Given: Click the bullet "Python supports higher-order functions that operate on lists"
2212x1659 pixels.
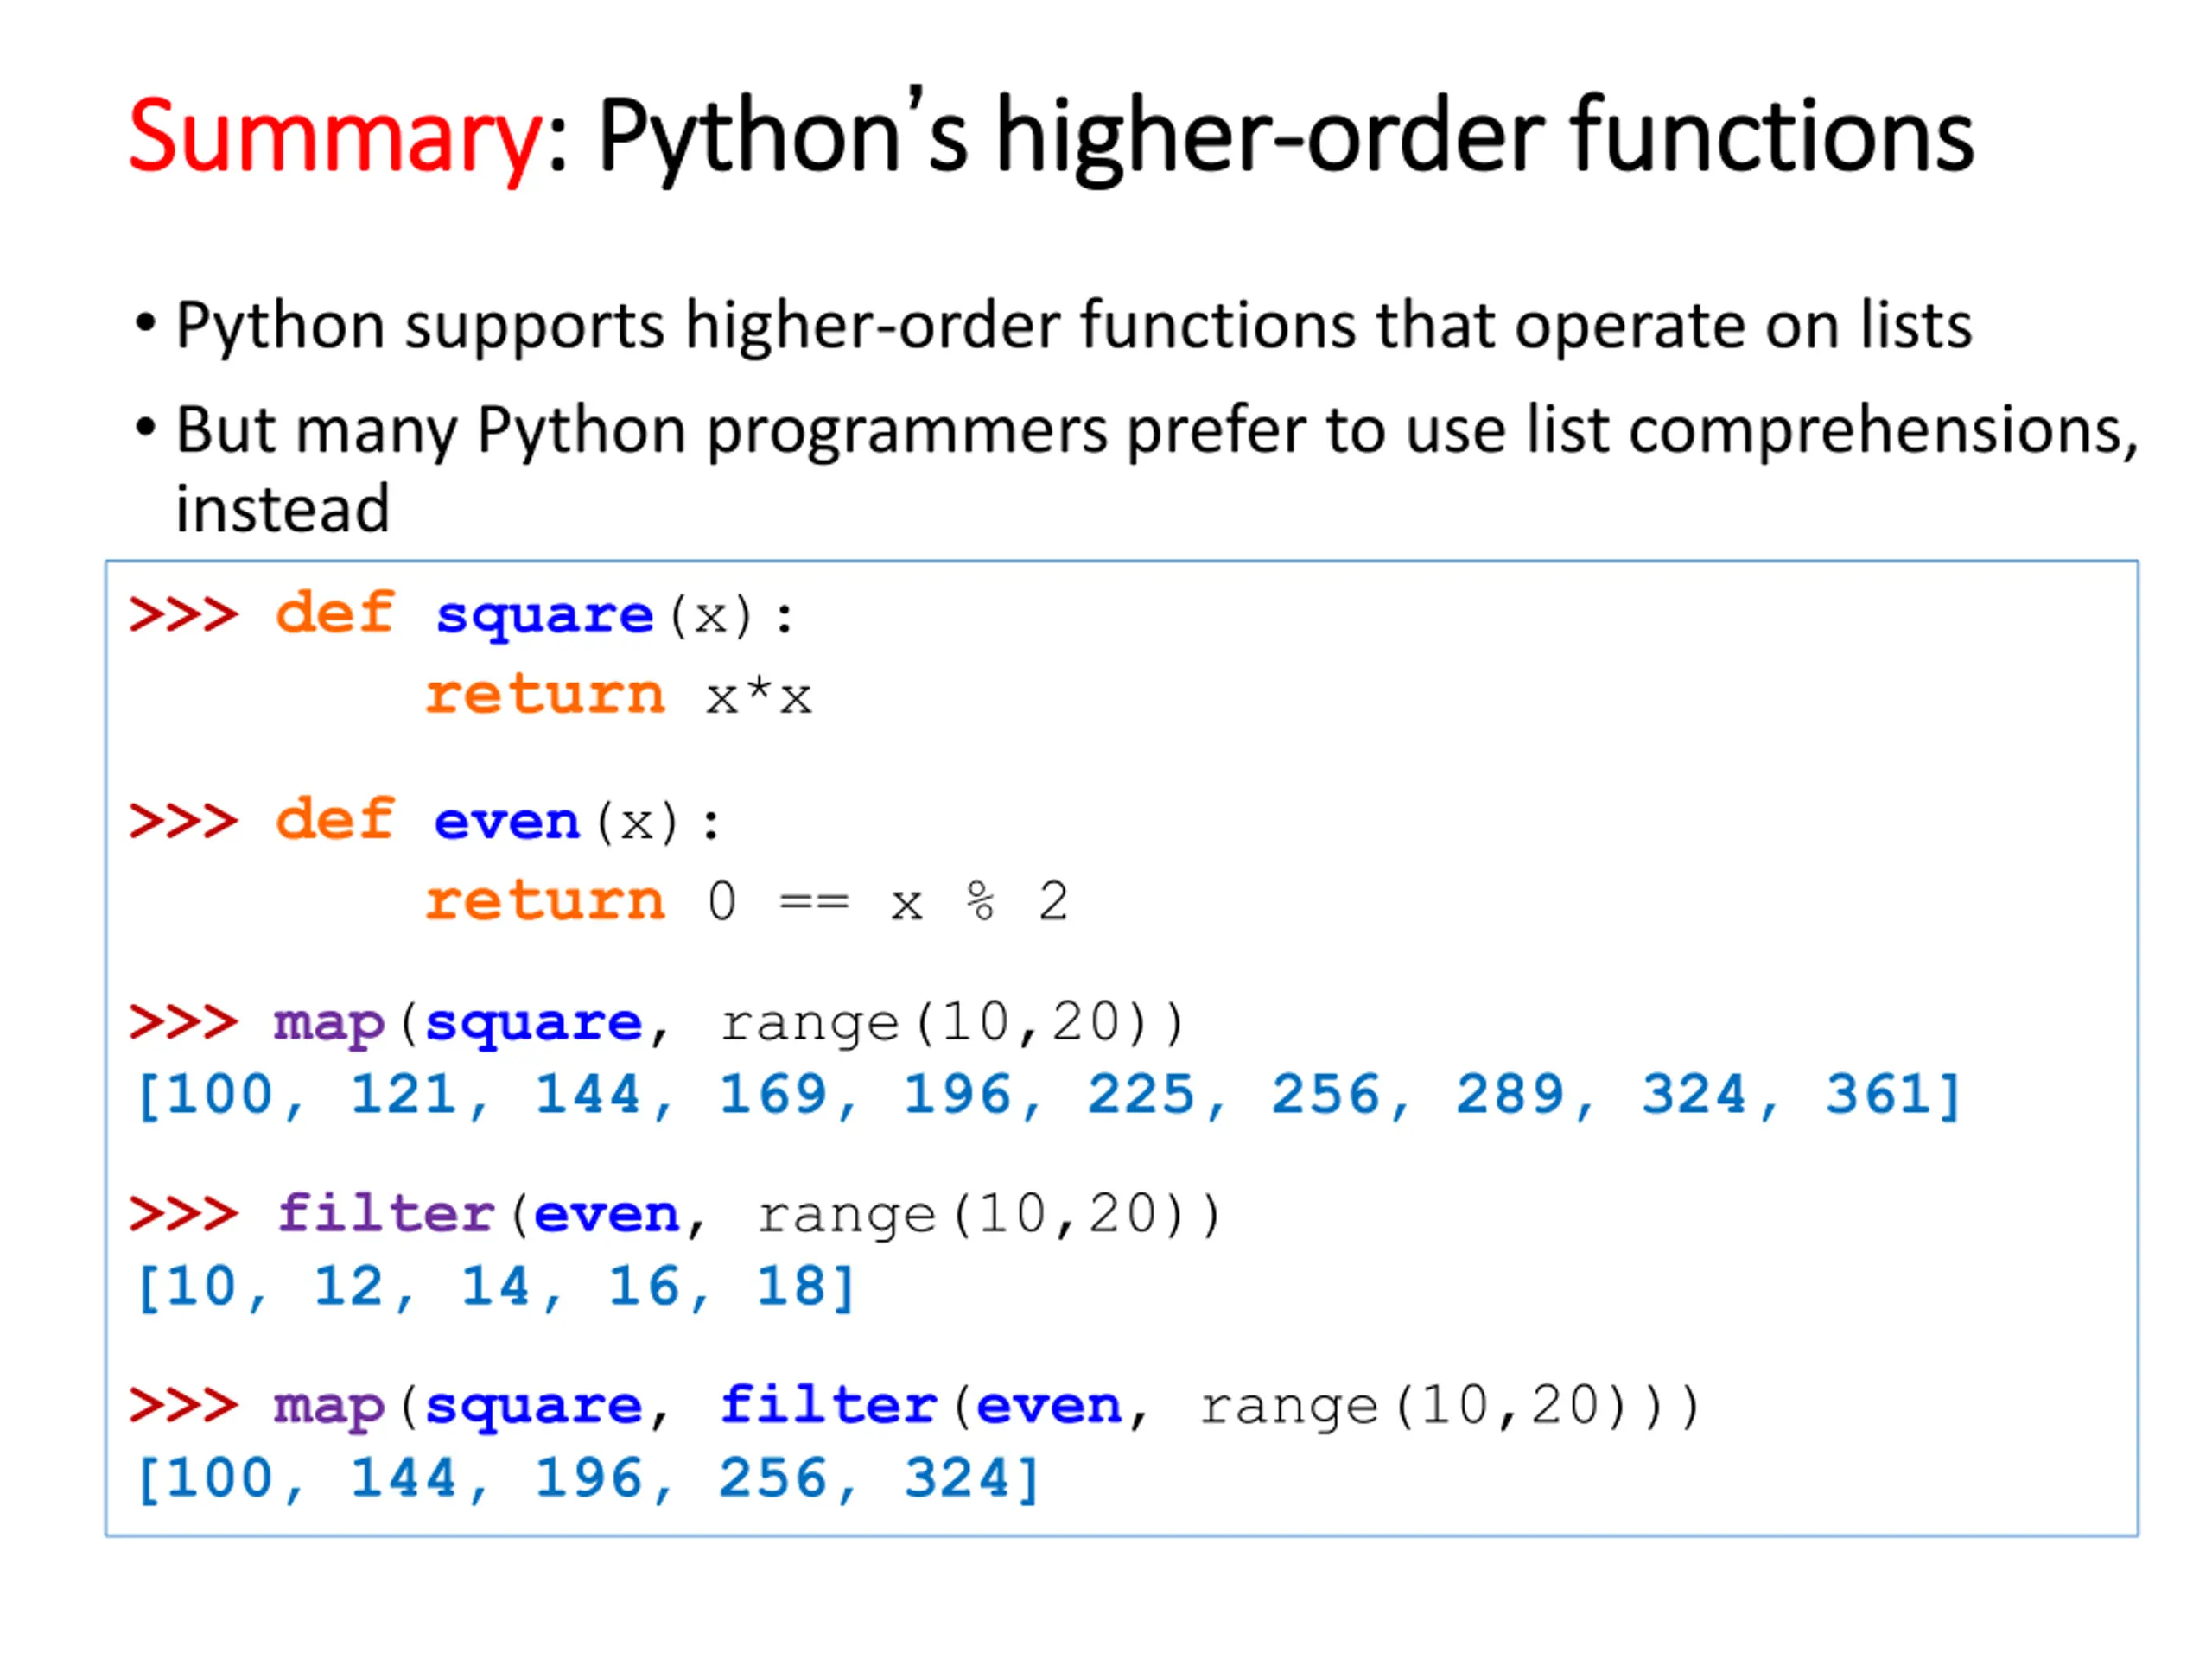Looking at the screenshot, I should [1074, 326].
